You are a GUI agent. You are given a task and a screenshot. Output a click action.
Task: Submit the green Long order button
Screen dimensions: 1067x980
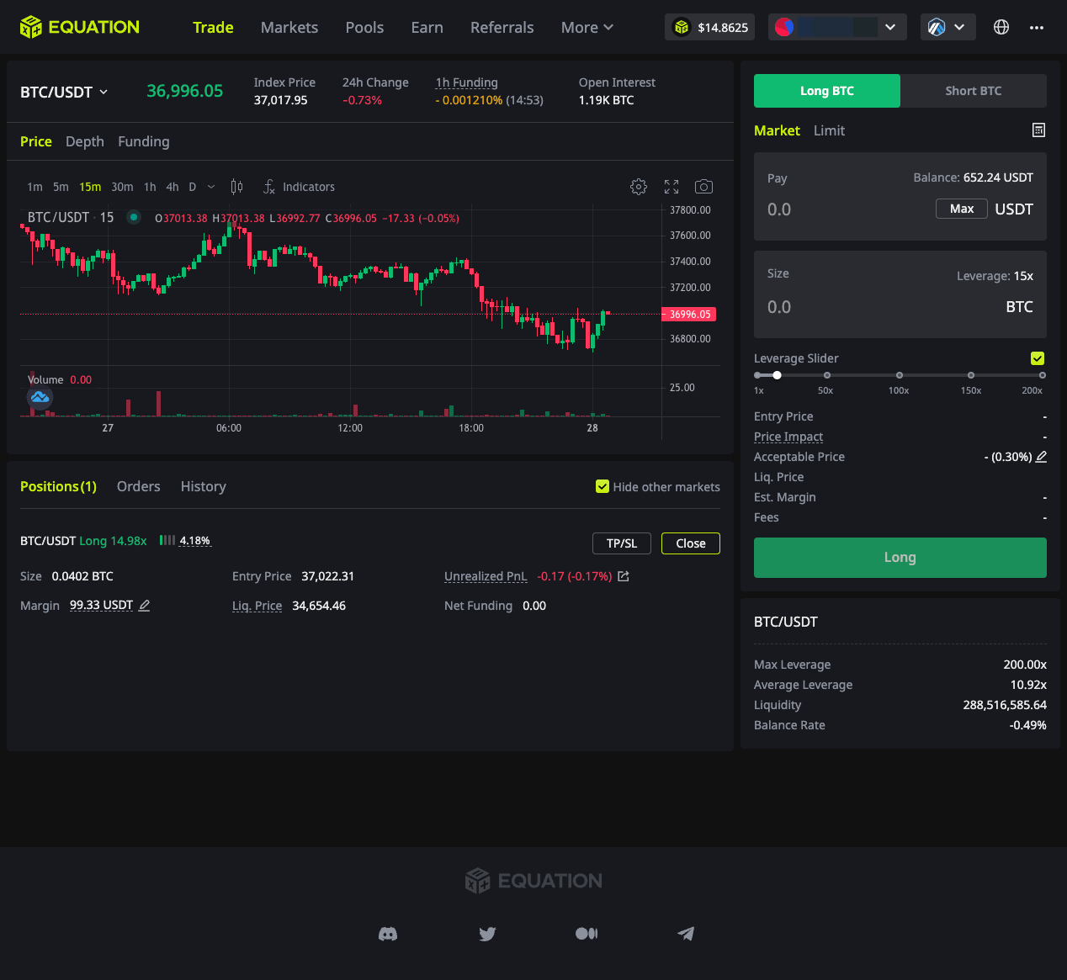[x=900, y=558]
